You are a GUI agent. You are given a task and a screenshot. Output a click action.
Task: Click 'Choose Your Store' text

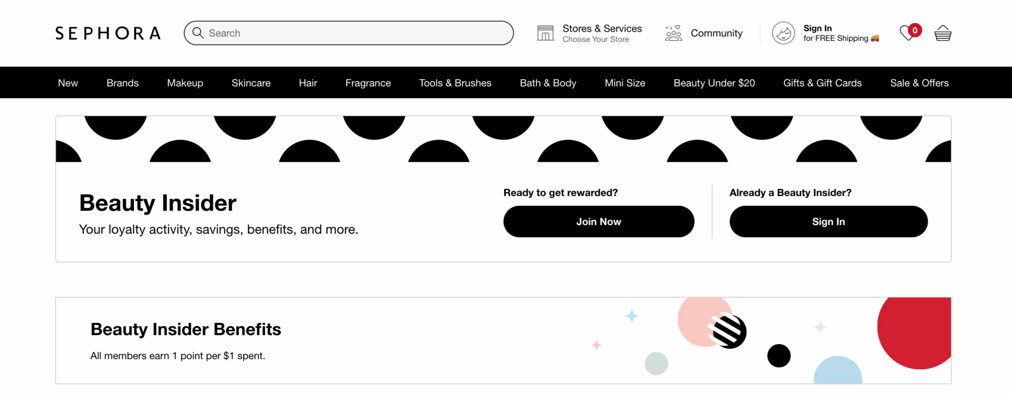tap(596, 39)
